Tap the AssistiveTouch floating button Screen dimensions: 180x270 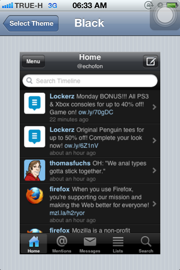point(165,16)
